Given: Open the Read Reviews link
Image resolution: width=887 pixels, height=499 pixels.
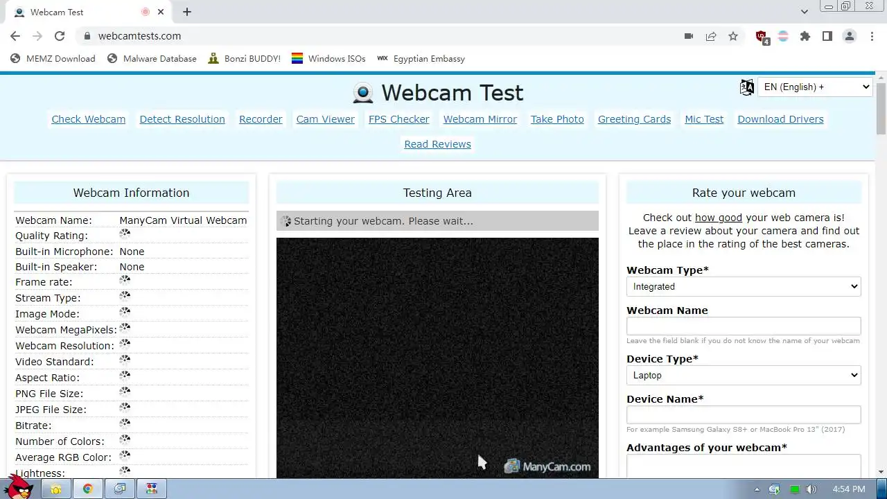Looking at the screenshot, I should click(x=438, y=144).
